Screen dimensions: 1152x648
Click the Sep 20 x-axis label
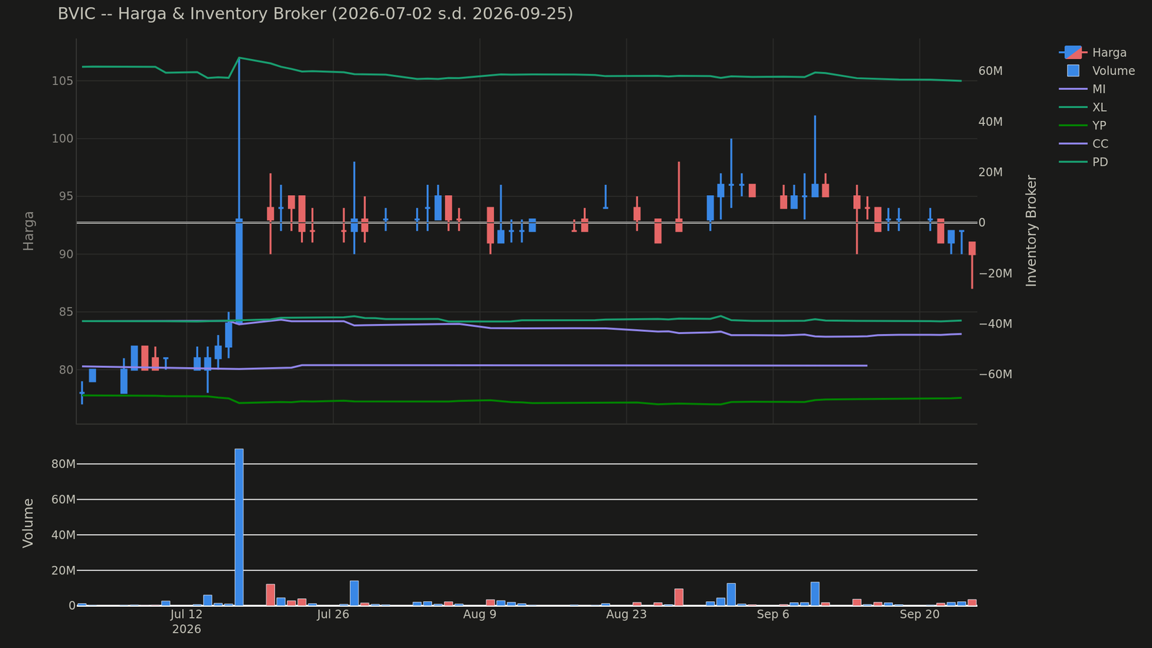pyautogui.click(x=919, y=614)
